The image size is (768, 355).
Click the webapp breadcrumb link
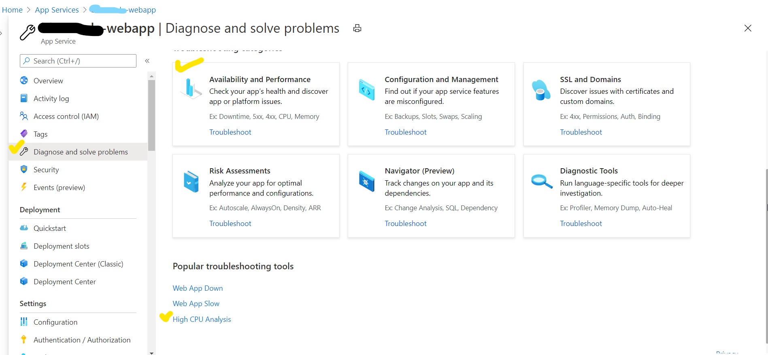click(x=123, y=10)
